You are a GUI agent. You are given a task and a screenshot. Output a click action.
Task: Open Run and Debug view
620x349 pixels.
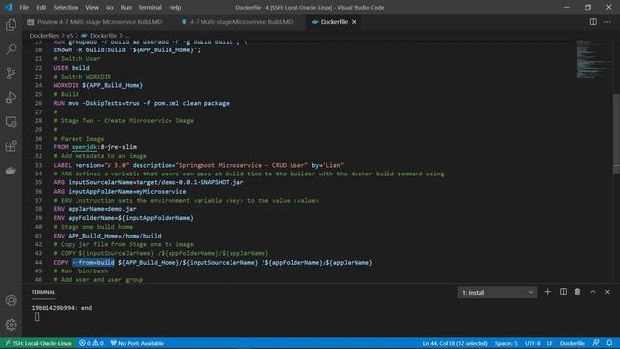point(11,97)
